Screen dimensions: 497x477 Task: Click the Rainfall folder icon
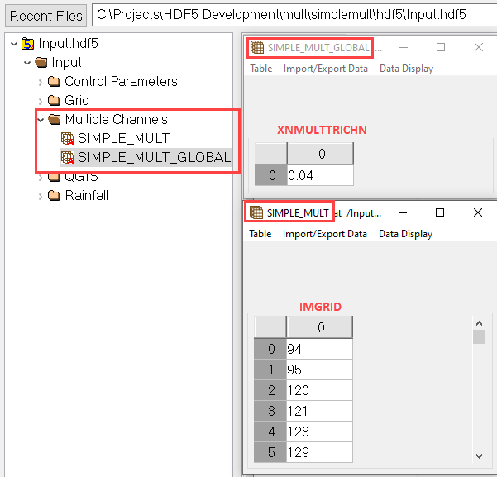pos(55,196)
